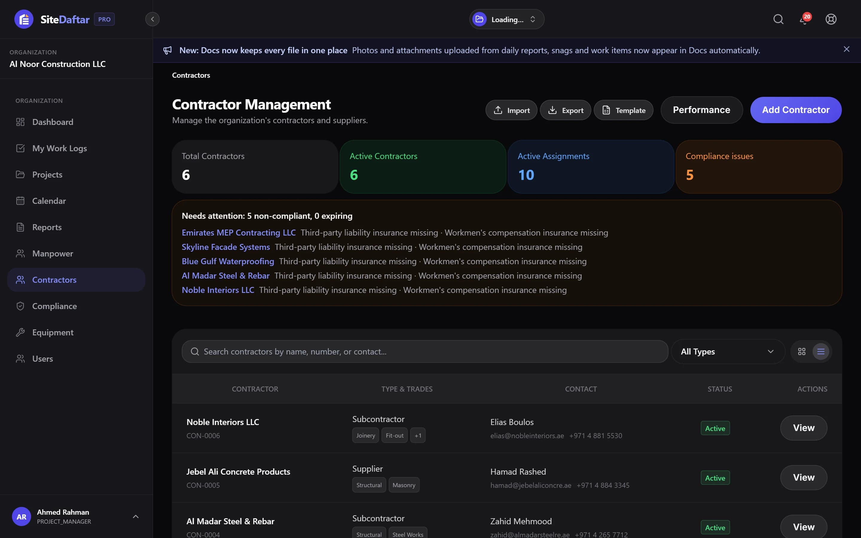Click the megaphone announcement icon
Viewport: 861px width, 538px height.
168,51
